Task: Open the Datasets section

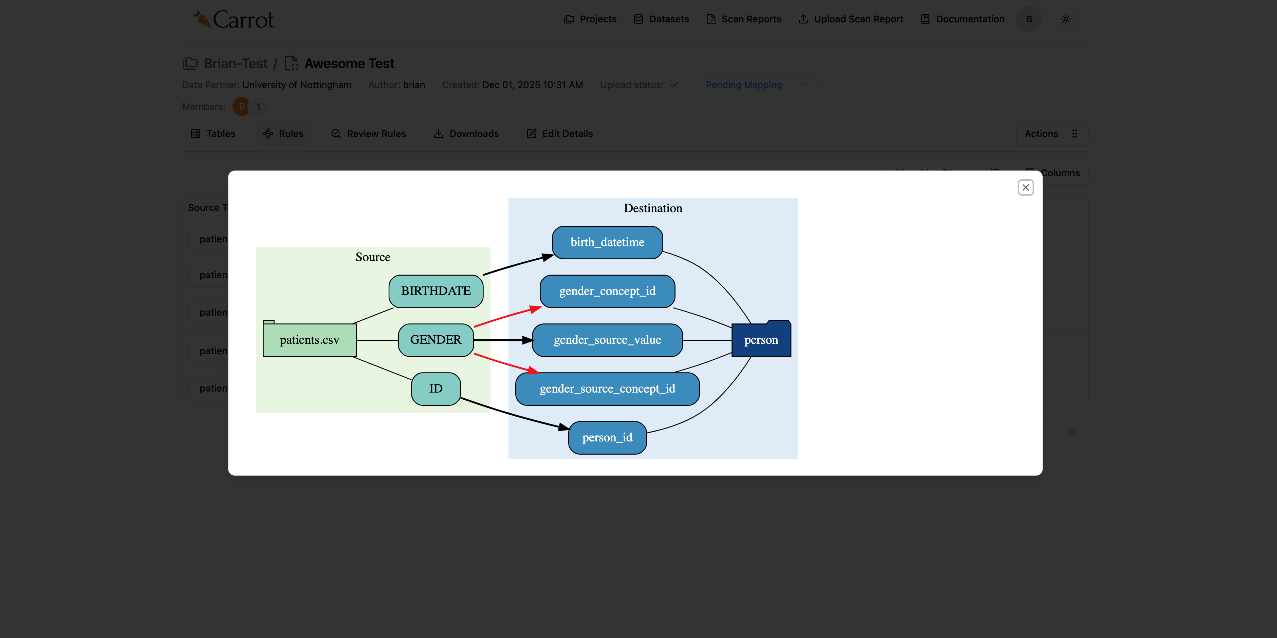Action: [660, 19]
